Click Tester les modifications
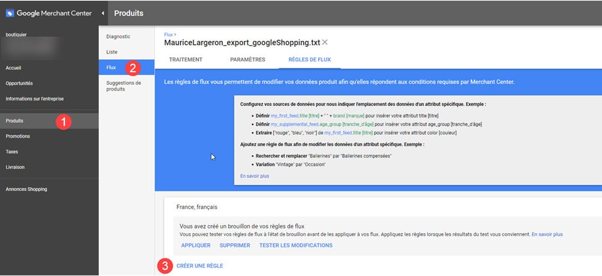This screenshot has width=602, height=276. (296, 245)
